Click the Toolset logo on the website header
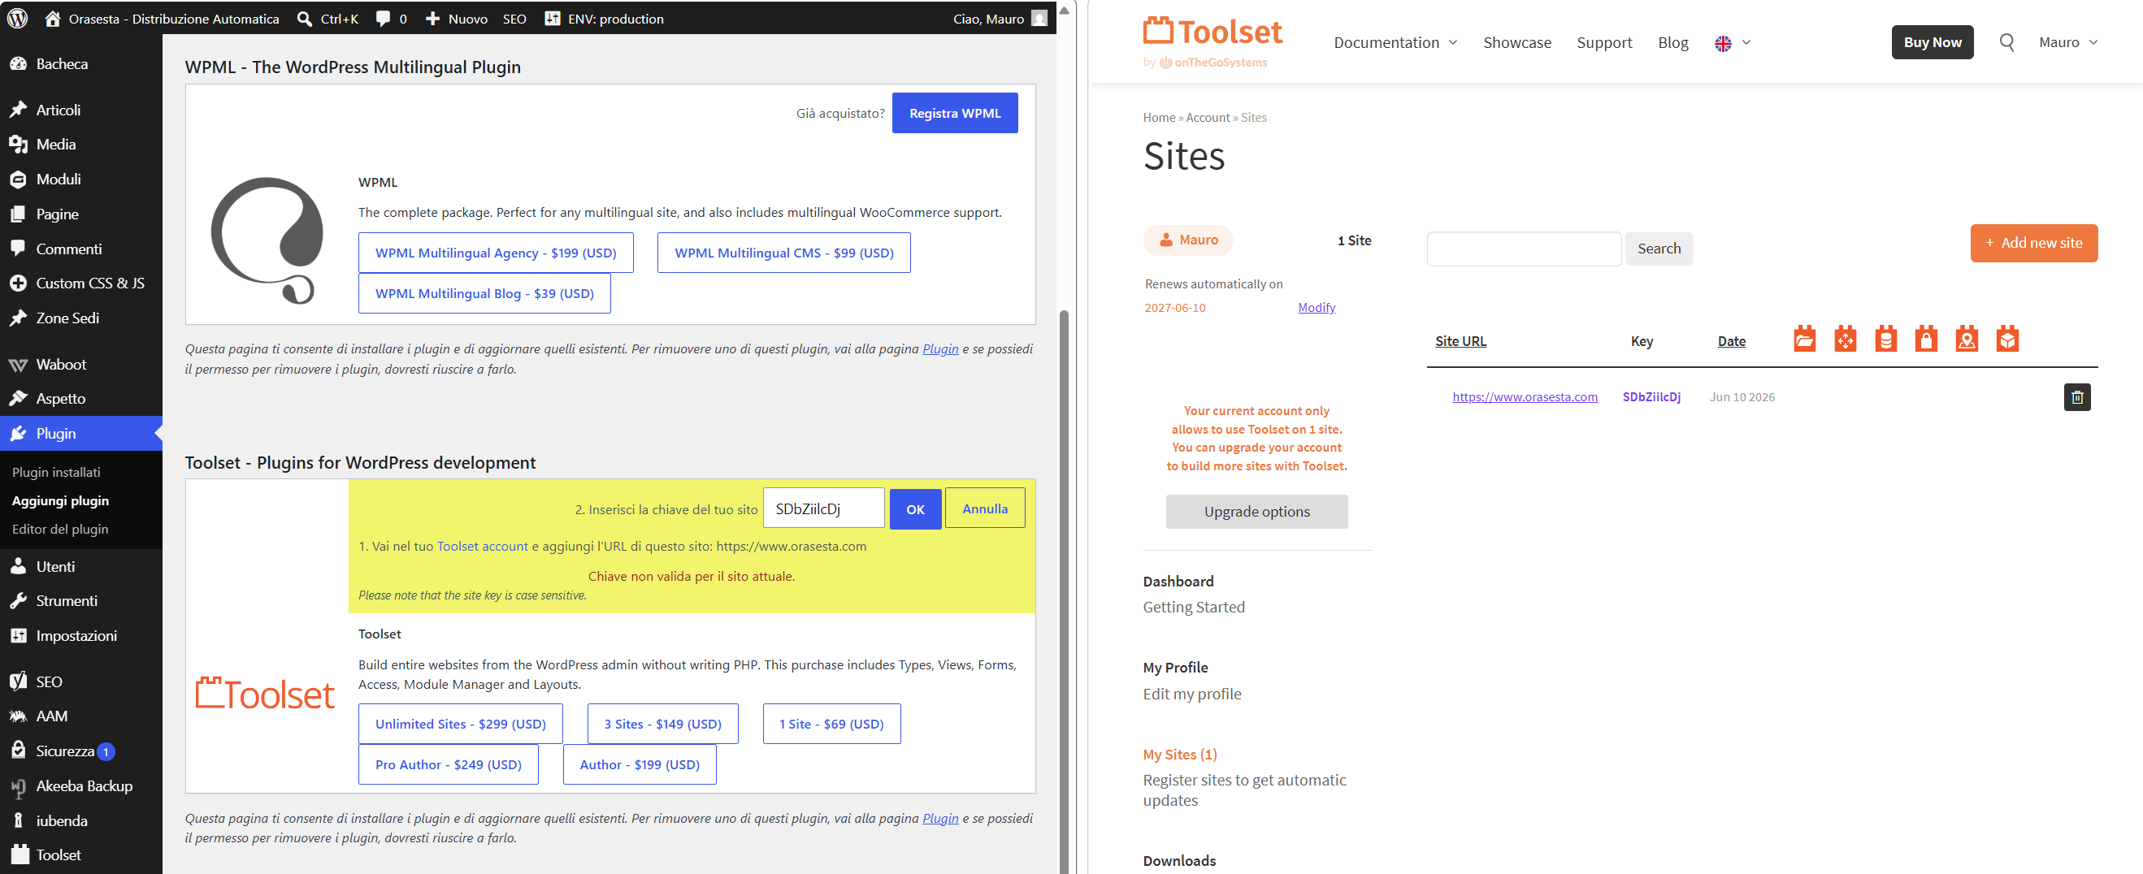Viewport: 2143px width, 874px height. point(1212,41)
